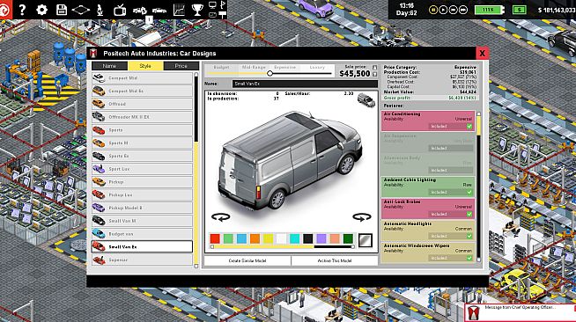Pick the black paint color swatch
576x322 pixels.
click(308, 239)
